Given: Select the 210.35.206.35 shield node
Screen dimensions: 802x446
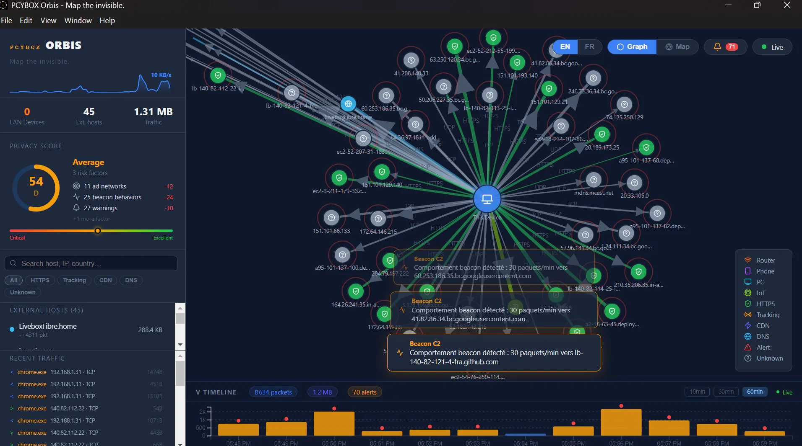Looking at the screenshot, I should pyautogui.click(x=638, y=272).
